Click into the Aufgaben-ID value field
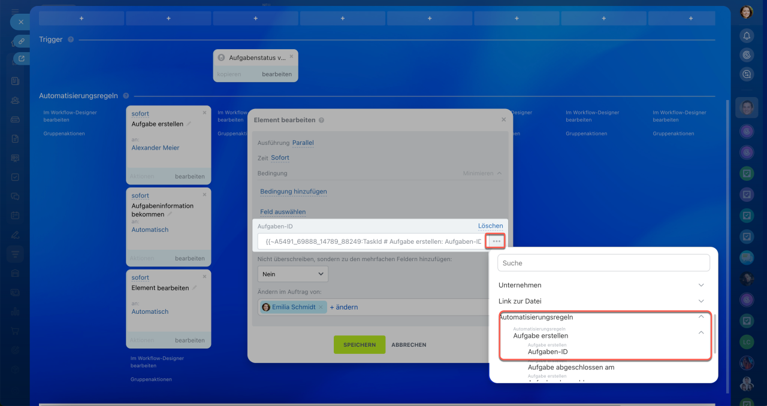The image size is (767, 406). (x=372, y=241)
